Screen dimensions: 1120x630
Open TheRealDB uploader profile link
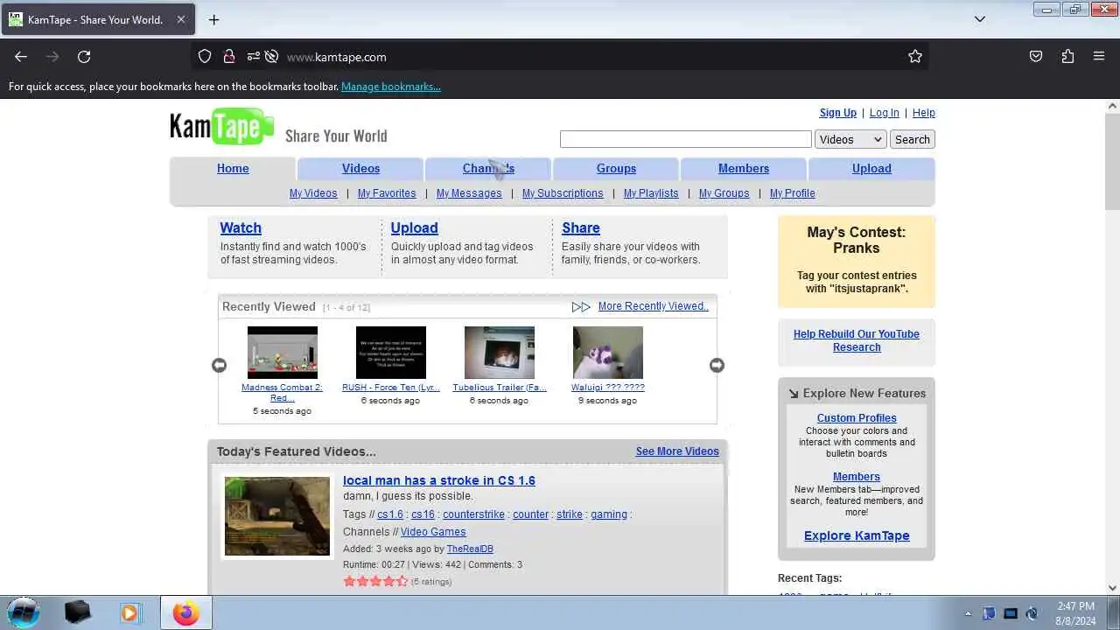tap(470, 549)
